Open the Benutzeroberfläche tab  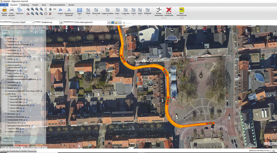click(57, 5)
